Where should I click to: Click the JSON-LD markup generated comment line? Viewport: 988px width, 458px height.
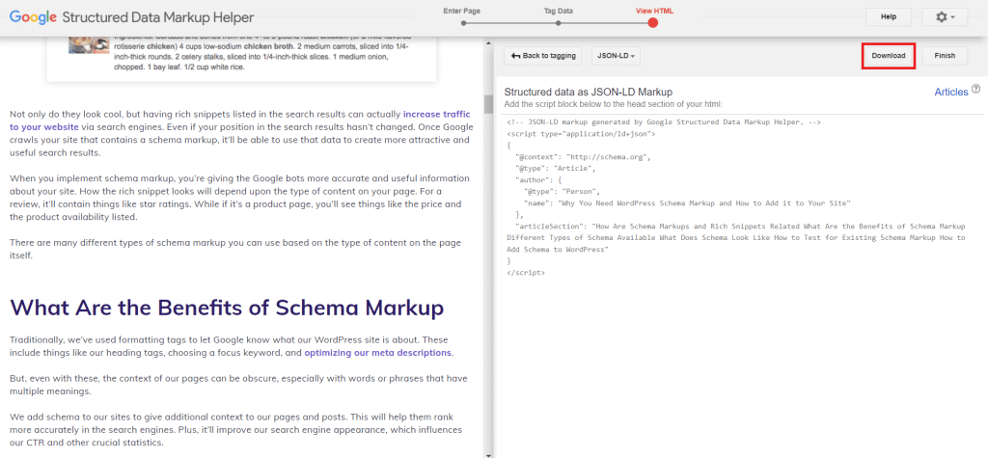(x=664, y=122)
